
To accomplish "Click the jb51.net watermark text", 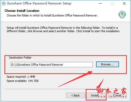I will [x=112, y=97].
